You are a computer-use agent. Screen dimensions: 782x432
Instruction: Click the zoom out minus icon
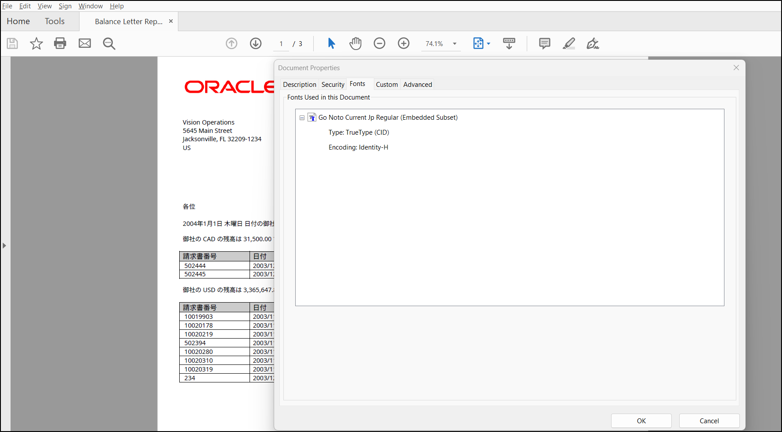[x=379, y=43]
